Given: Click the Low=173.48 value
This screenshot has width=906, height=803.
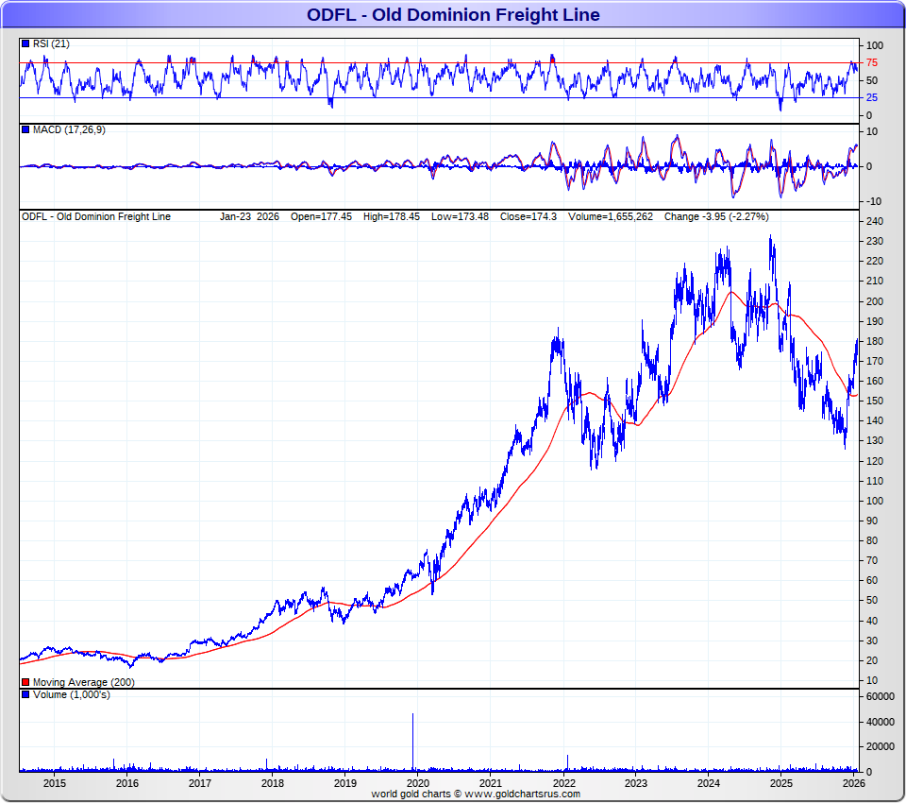Looking at the screenshot, I should click(x=460, y=216).
